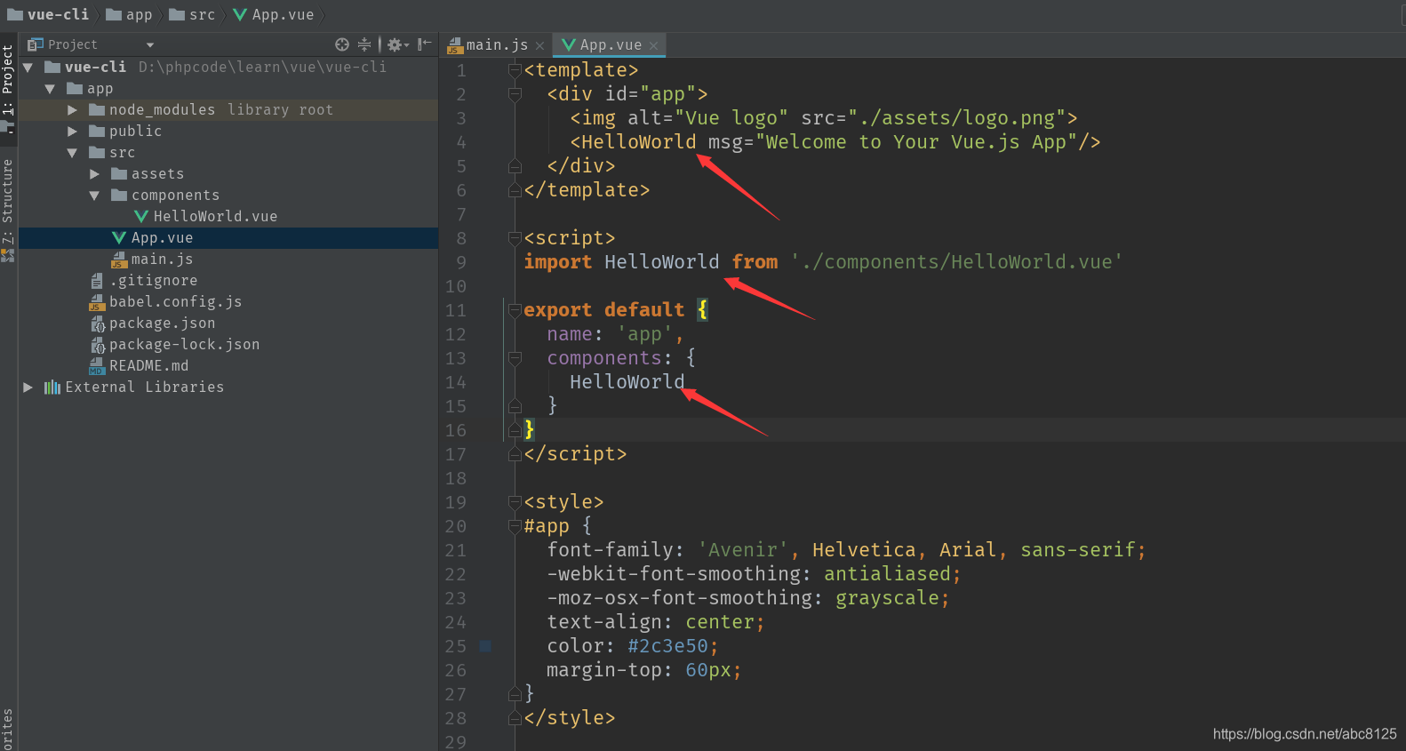The height and width of the screenshot is (751, 1406).
Task: Click the name: 'app' property line
Action: pyautogui.click(x=615, y=334)
